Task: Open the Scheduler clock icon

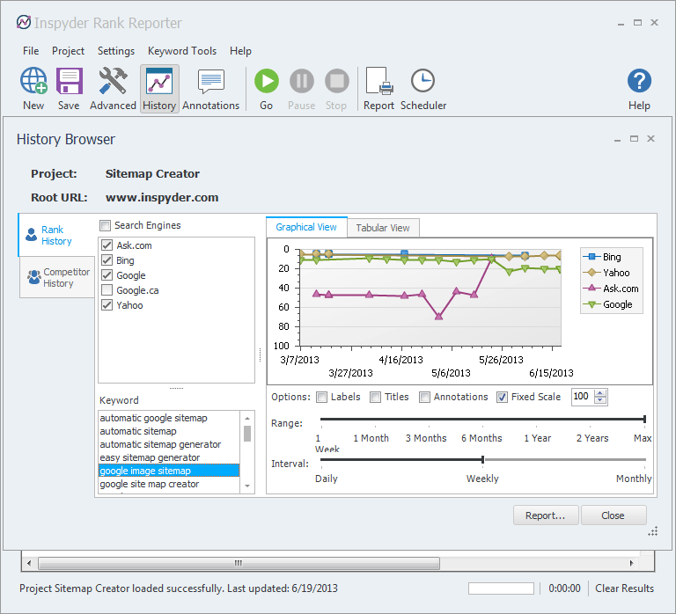Action: point(422,82)
